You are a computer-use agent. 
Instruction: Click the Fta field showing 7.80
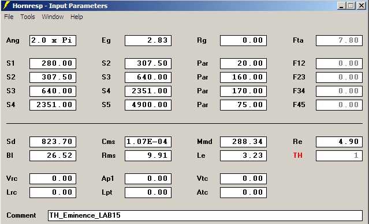[339, 40]
